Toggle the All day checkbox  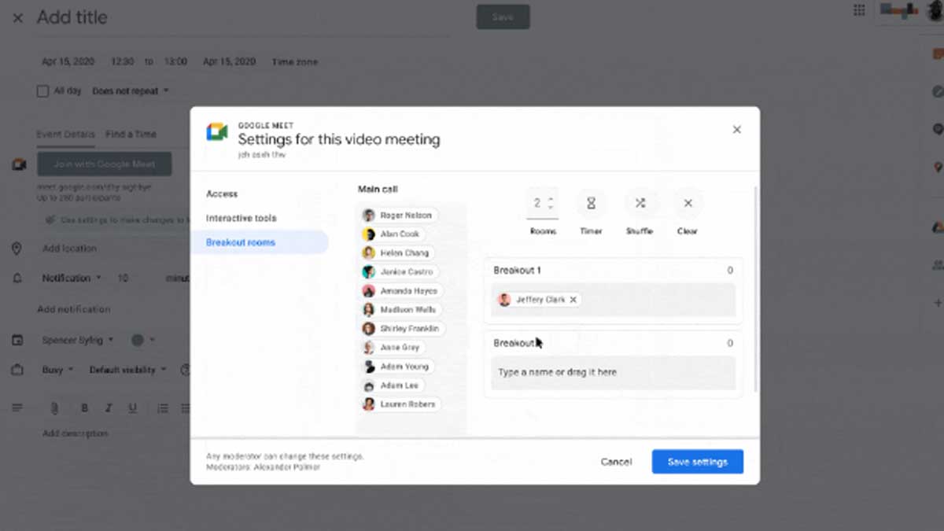coord(43,91)
